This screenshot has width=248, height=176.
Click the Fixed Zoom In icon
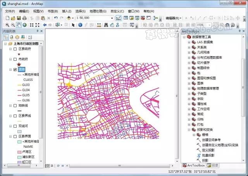coord(32,25)
